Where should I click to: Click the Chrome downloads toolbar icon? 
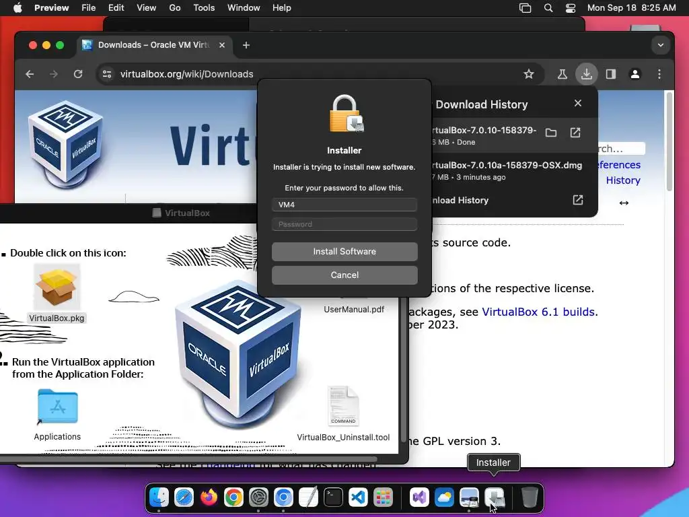[587, 74]
